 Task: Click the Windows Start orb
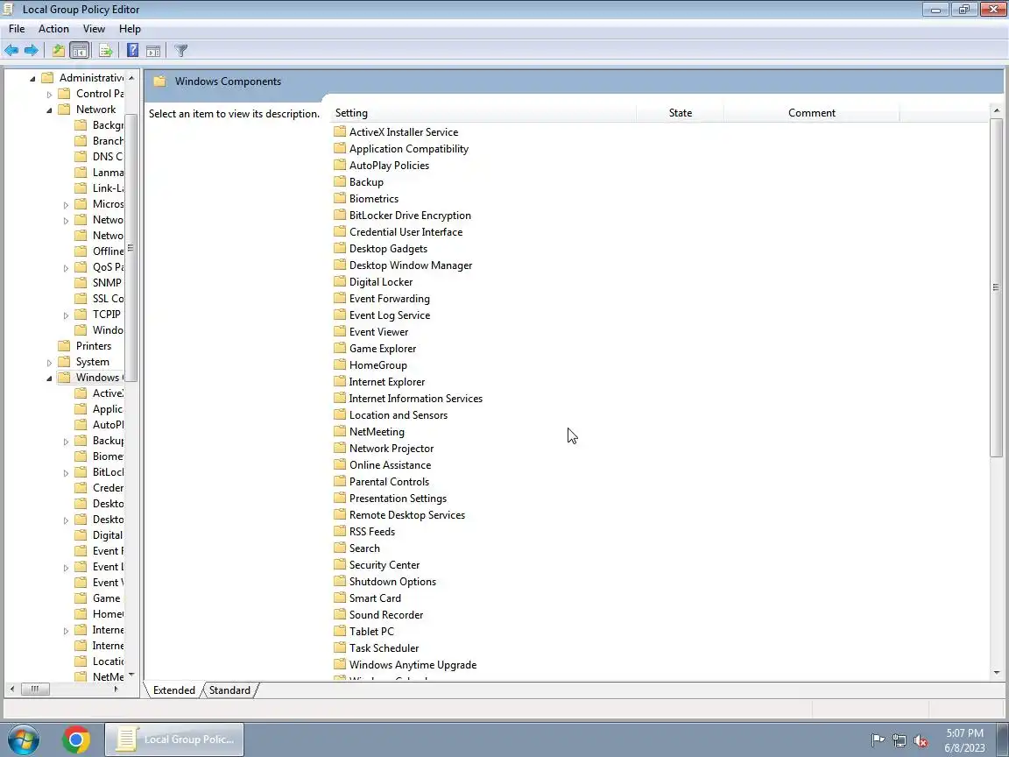click(x=23, y=739)
